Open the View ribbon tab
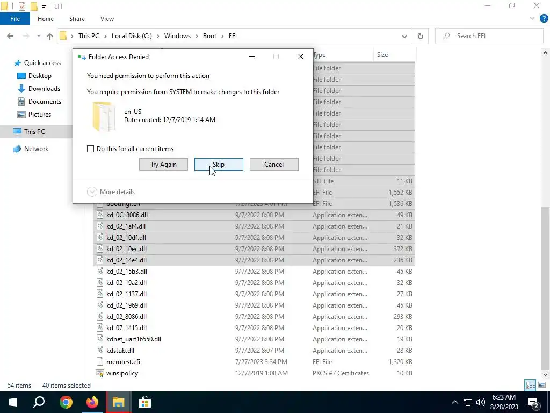The width and height of the screenshot is (550, 413). pos(107,19)
